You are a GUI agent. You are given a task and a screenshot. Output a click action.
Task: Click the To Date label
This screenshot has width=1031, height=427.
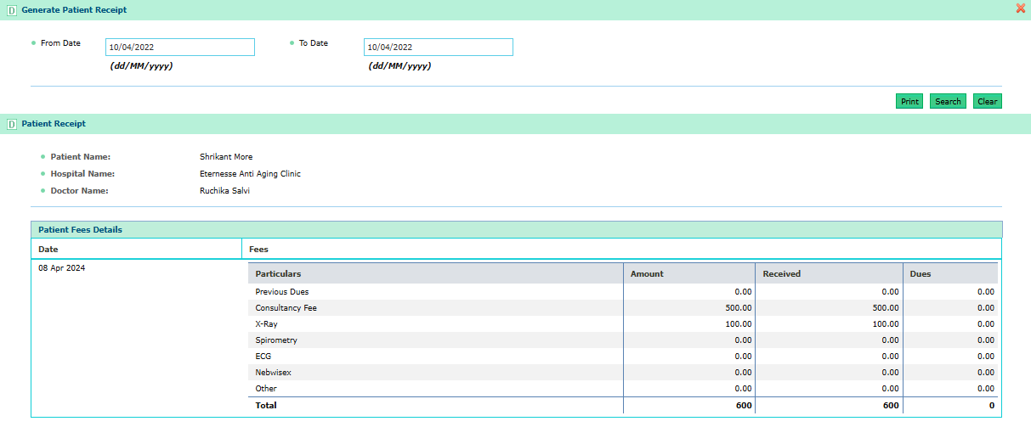coord(314,42)
